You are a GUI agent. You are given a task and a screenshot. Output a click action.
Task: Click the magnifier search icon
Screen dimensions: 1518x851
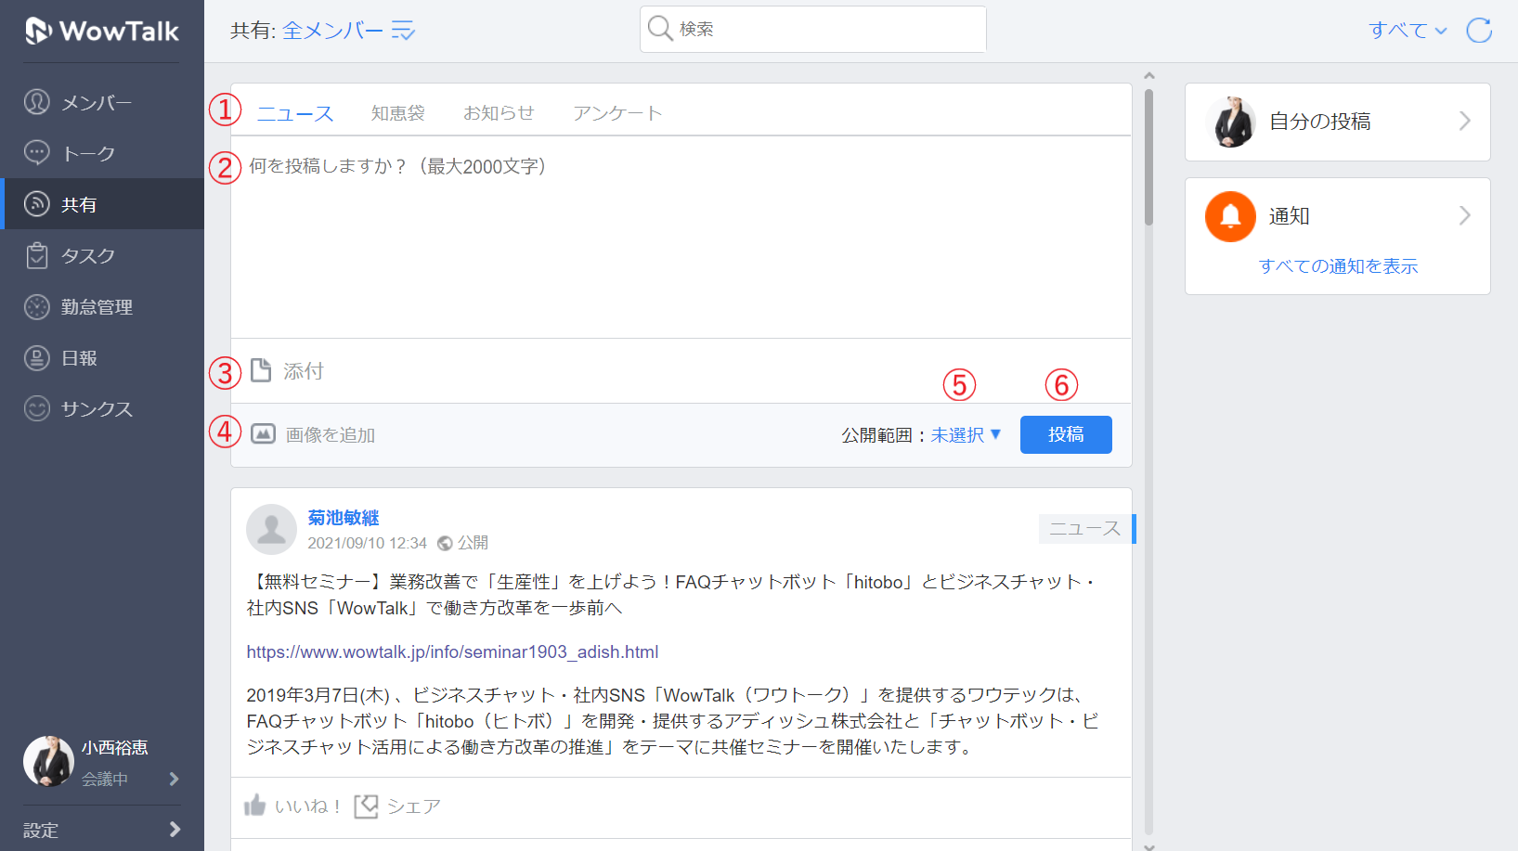[660, 29]
